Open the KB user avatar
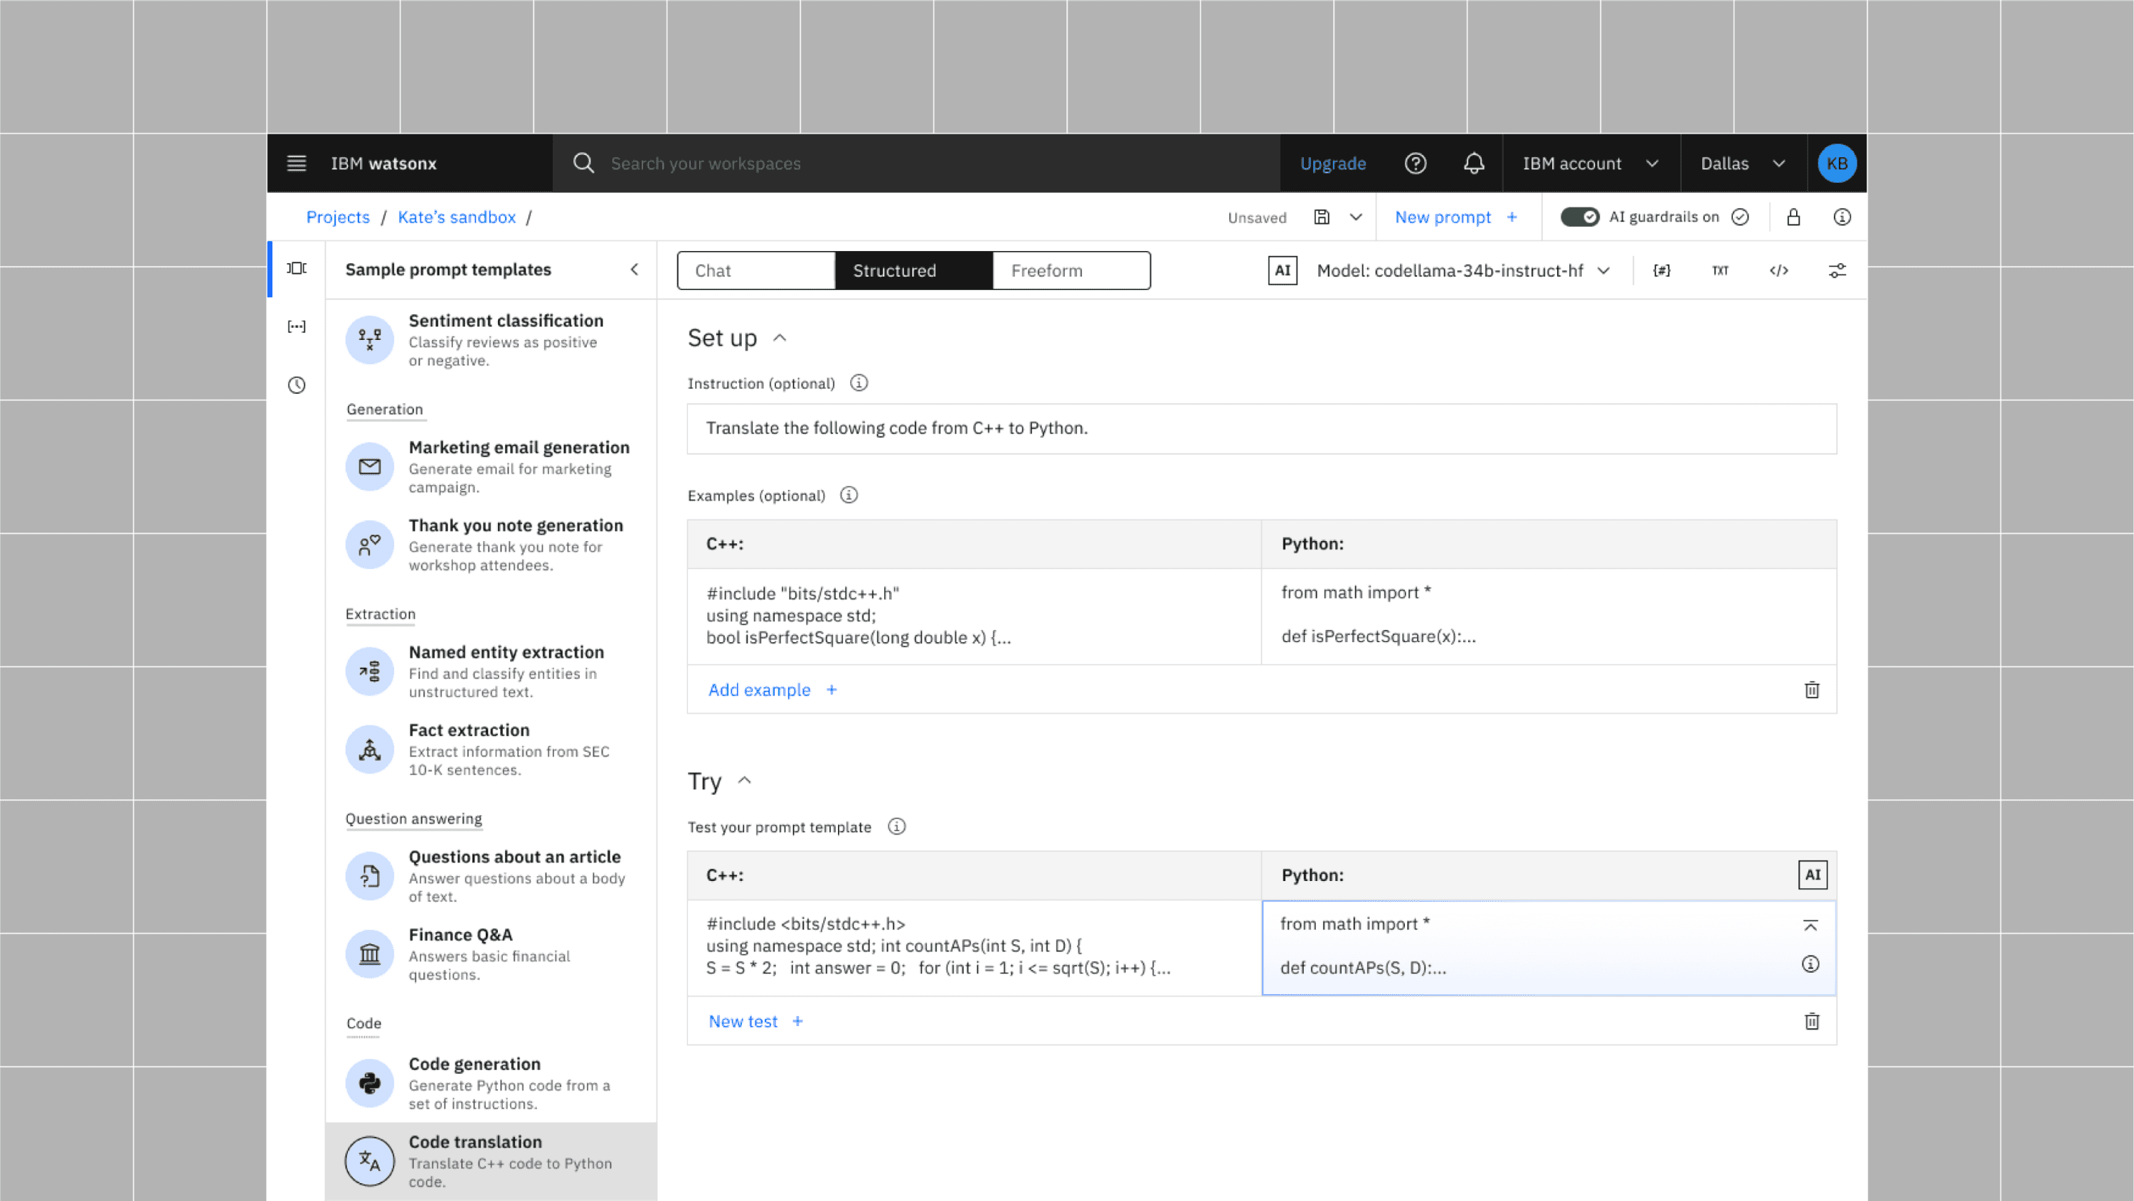2134x1201 pixels. pyautogui.click(x=1837, y=163)
